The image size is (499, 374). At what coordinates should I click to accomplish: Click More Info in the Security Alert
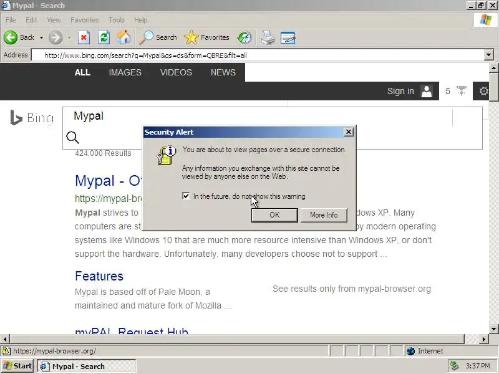pyautogui.click(x=324, y=215)
